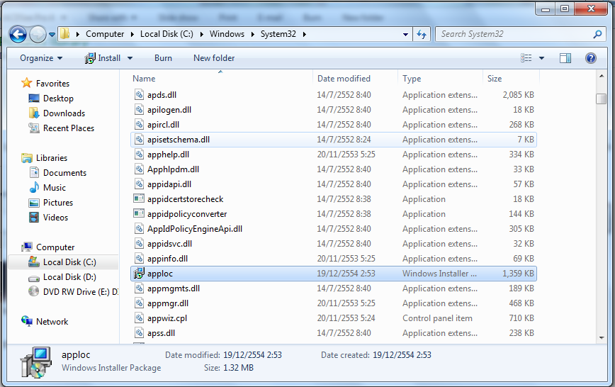This screenshot has height=387, width=615.
Task: Click the Apphlpdm.dll file icon
Action: click(139, 169)
